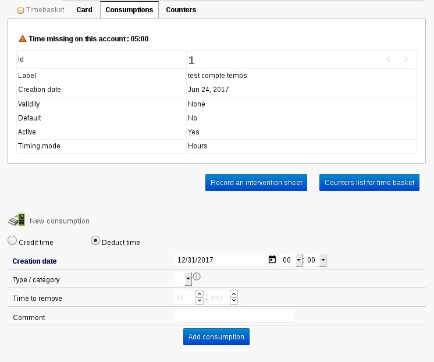Click the info icon beside Type / category

(197, 277)
